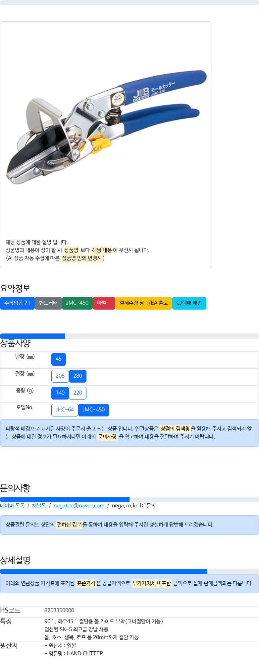
Task: Choose blade length option 45
Action: [59, 359]
